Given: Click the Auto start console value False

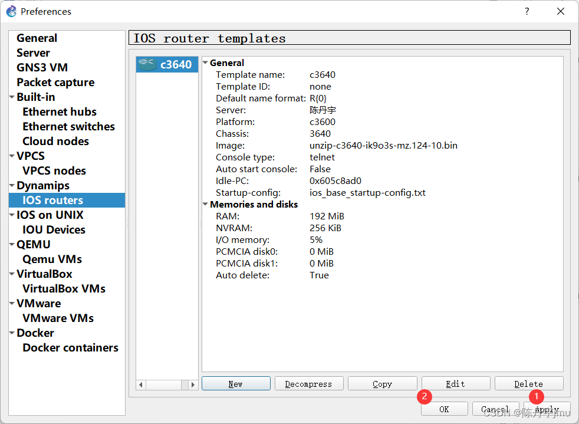Looking at the screenshot, I should [320, 169].
